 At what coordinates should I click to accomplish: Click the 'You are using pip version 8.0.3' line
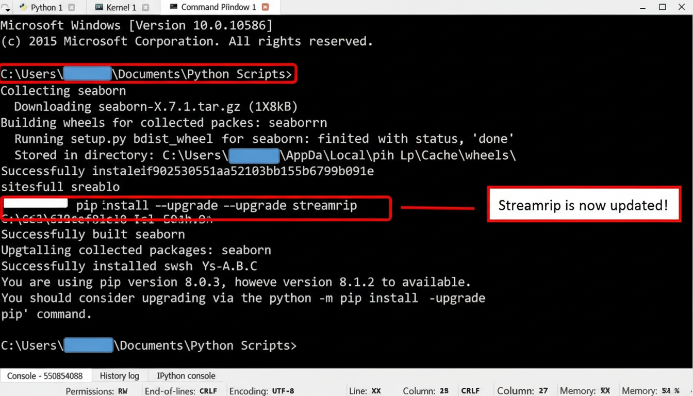[x=236, y=282]
